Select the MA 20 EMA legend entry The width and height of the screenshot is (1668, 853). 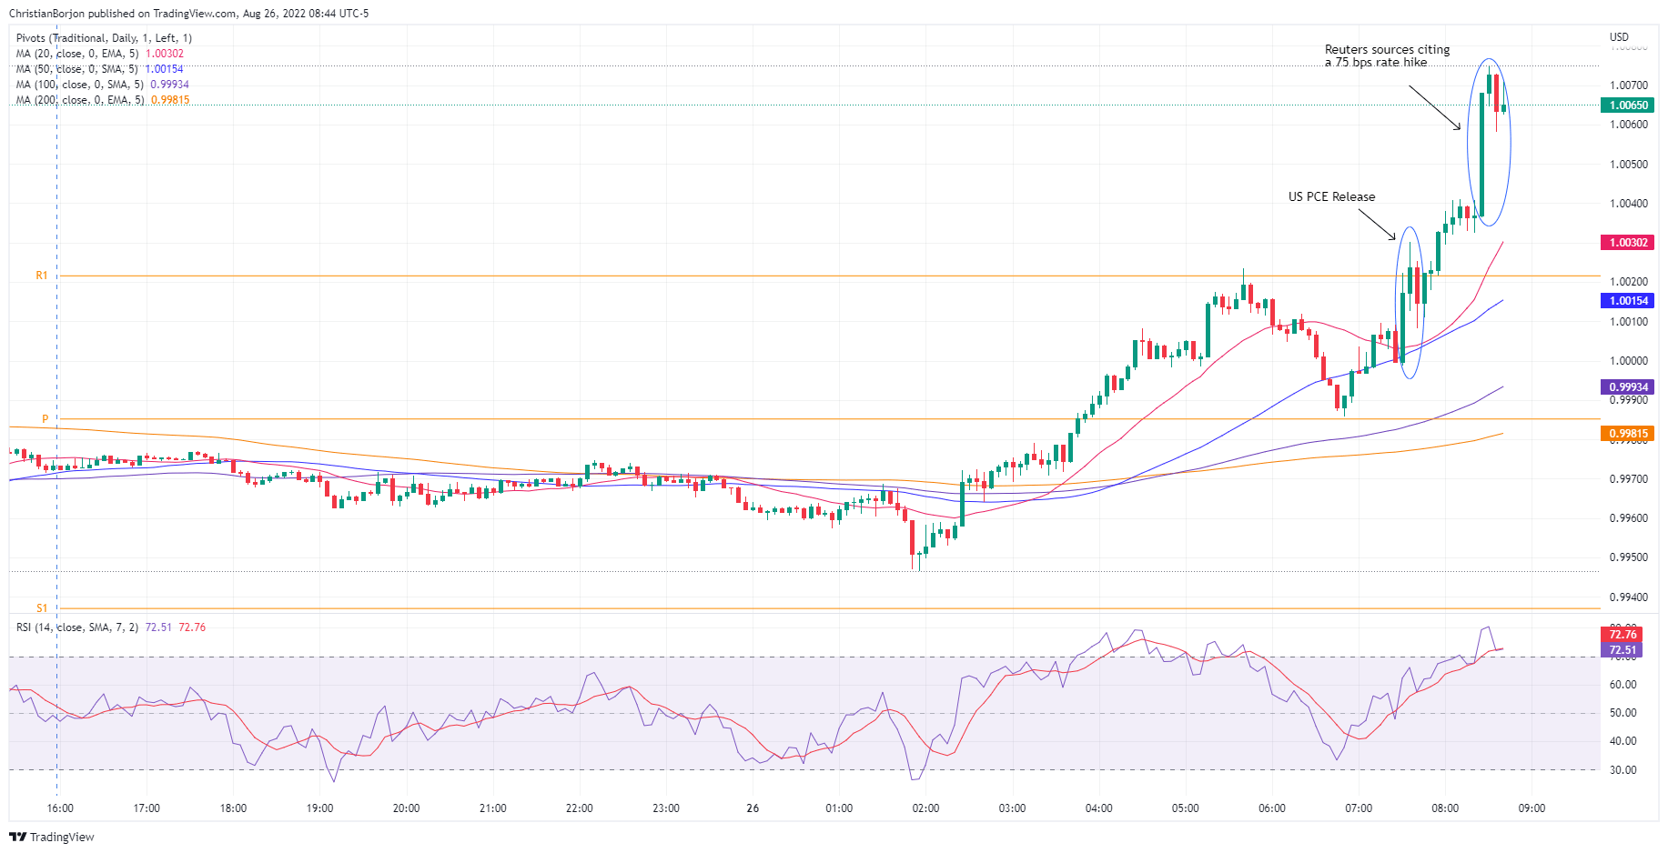[x=99, y=54]
